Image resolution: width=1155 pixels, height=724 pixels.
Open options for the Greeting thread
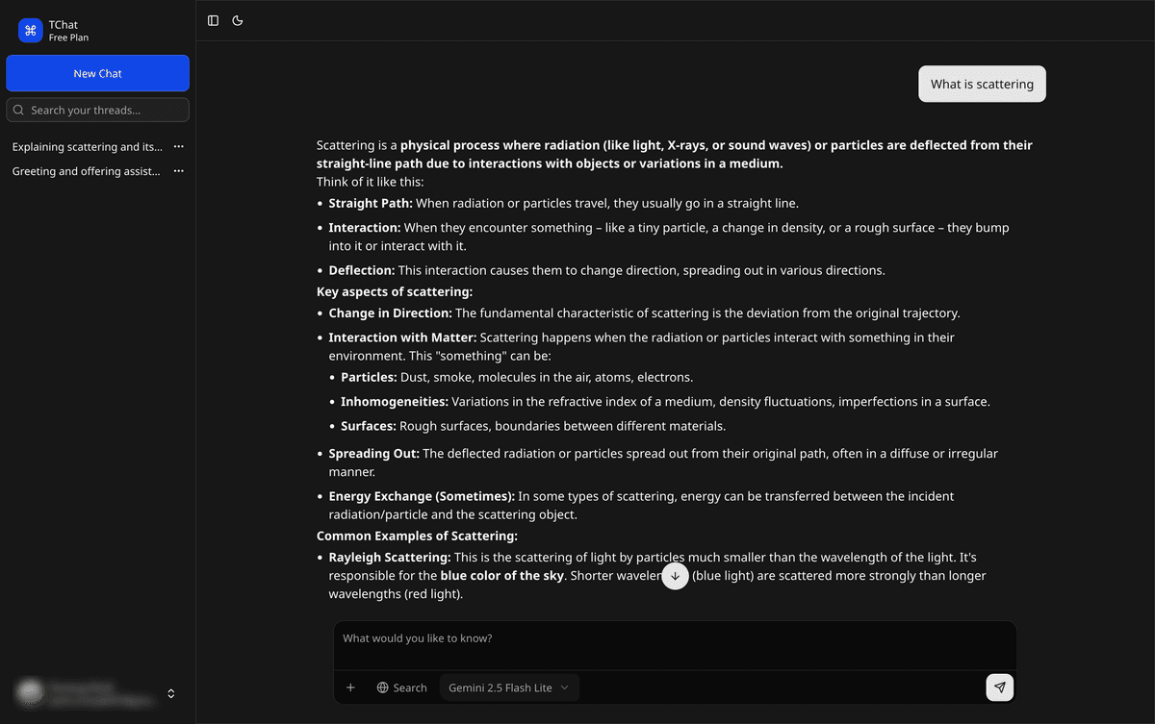tap(178, 171)
